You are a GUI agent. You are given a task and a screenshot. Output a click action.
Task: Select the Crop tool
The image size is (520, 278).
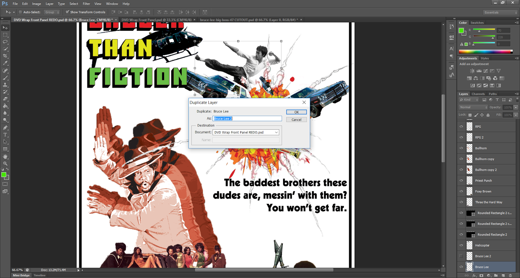(5, 56)
